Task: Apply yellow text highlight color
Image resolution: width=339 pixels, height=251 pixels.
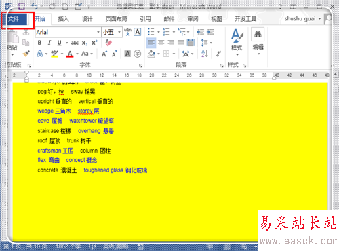Action: [54, 54]
